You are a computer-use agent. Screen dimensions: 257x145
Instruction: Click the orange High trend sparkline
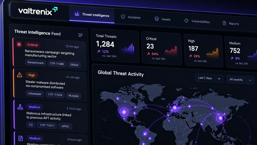click(x=212, y=53)
